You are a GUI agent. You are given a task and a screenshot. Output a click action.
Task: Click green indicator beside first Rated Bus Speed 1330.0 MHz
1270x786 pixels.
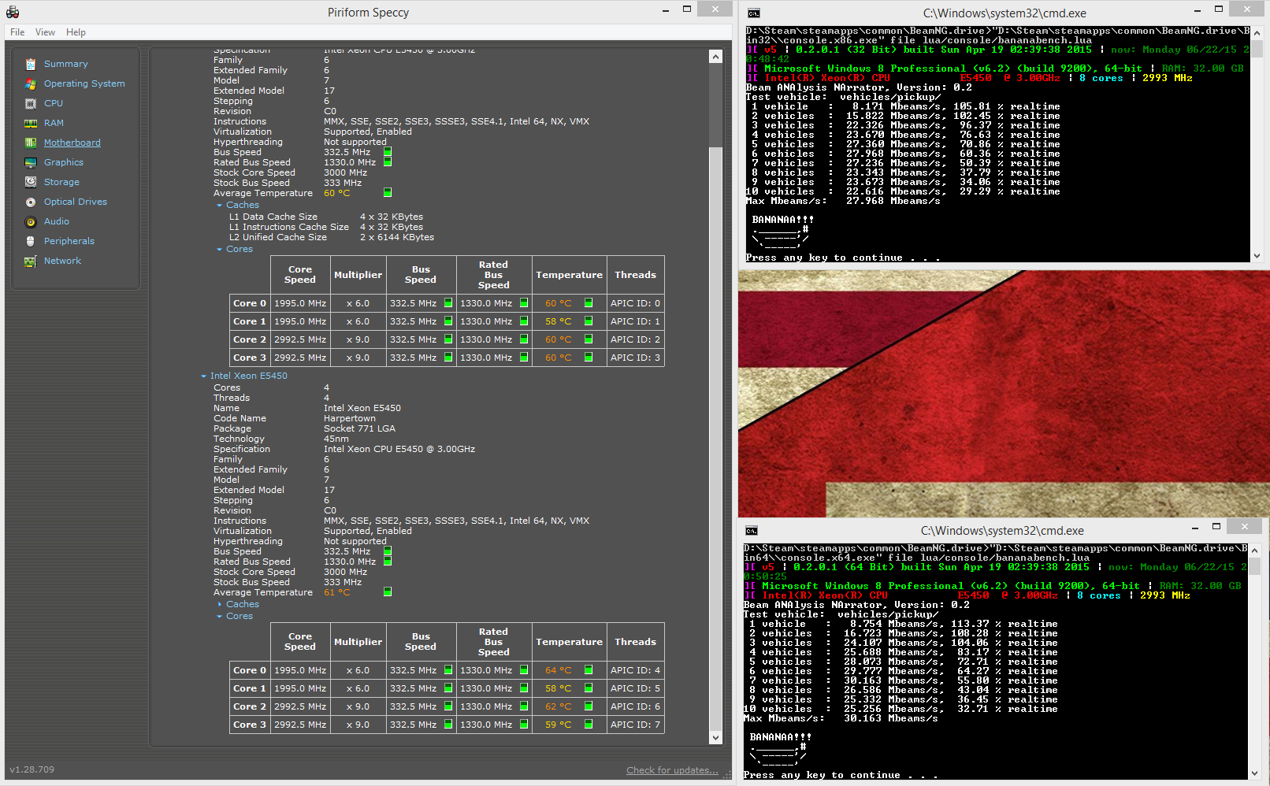(x=388, y=162)
